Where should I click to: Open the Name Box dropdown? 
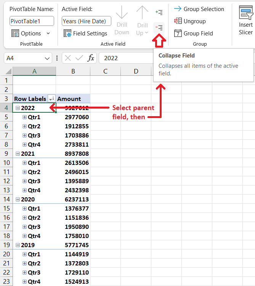(47, 58)
